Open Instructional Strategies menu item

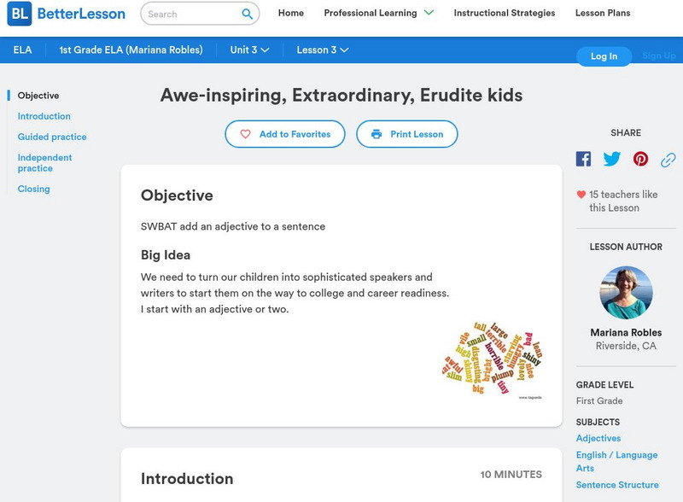click(x=504, y=14)
